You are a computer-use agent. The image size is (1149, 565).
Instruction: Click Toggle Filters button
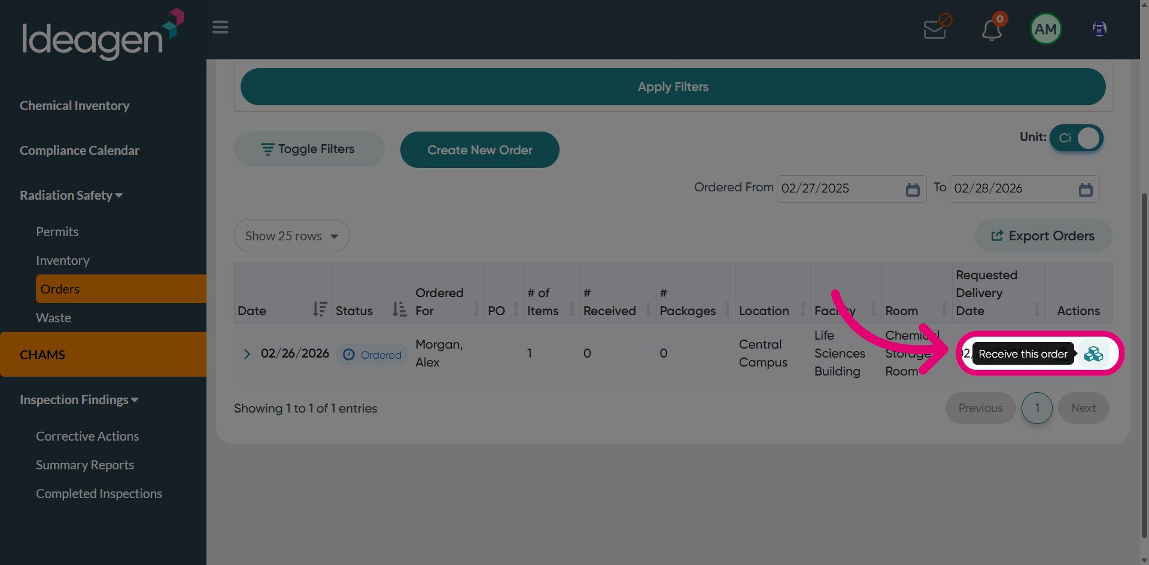[x=309, y=149]
